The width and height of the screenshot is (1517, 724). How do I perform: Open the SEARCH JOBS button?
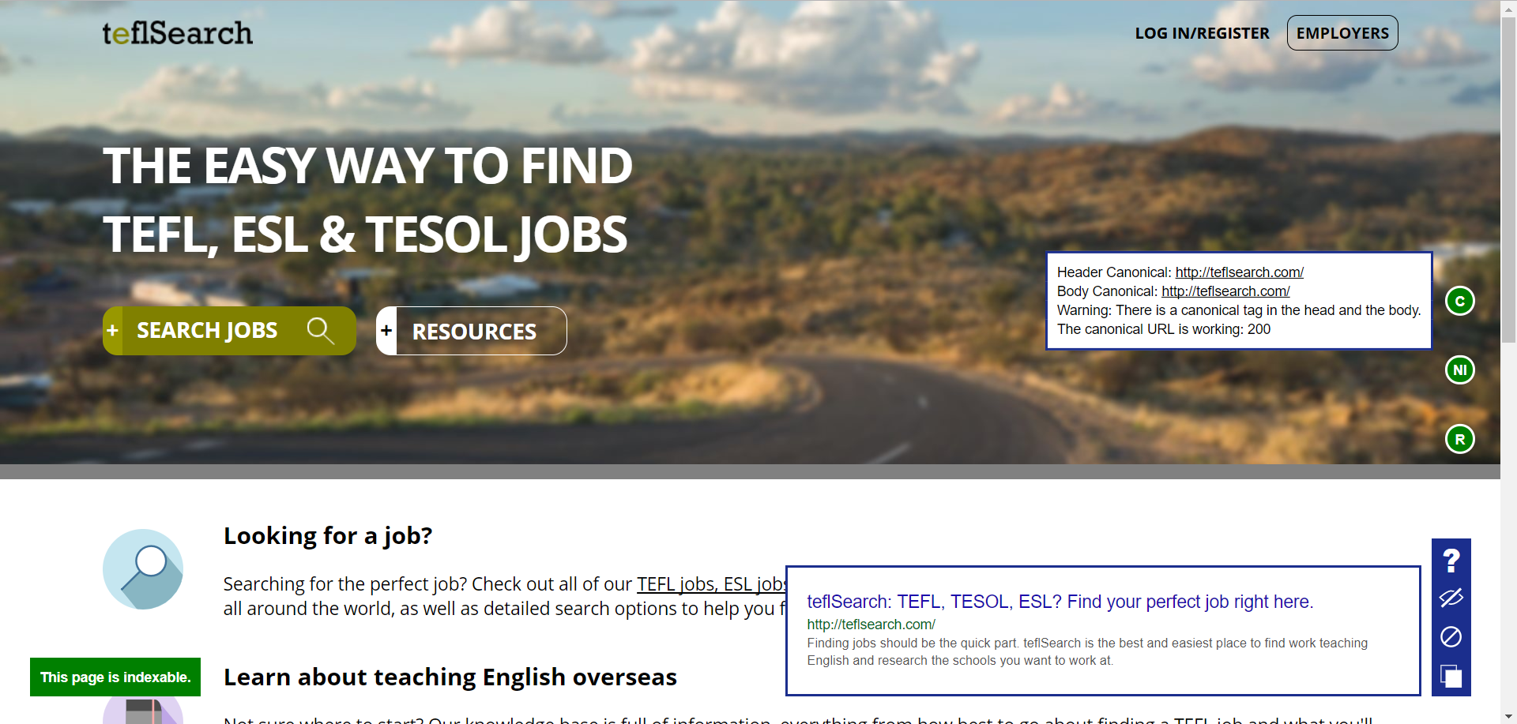[229, 331]
